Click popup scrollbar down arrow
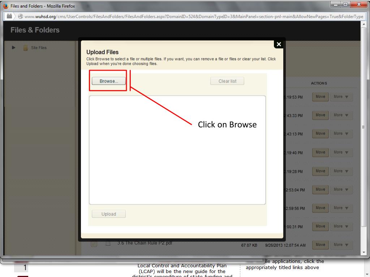Viewport: 370px width, 277px height. (x=363, y=252)
